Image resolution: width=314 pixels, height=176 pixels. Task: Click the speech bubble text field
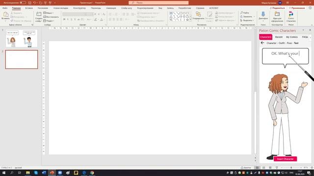pos(285,56)
